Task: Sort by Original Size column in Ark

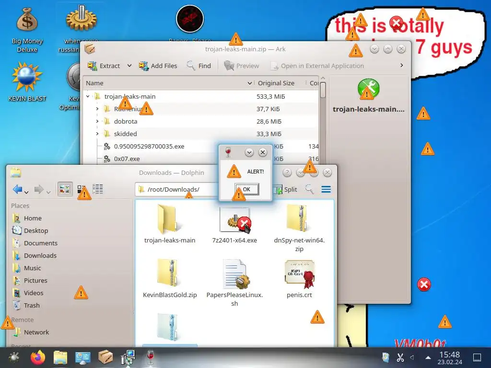Action: point(276,83)
